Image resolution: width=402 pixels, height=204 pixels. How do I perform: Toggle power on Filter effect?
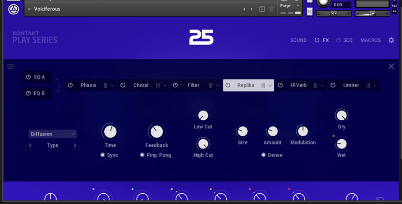point(175,85)
